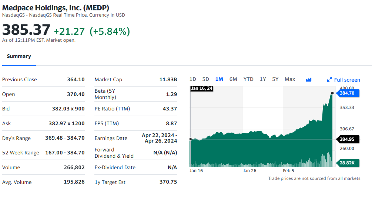
Task: Open the Summary tab
Action: pos(19,57)
